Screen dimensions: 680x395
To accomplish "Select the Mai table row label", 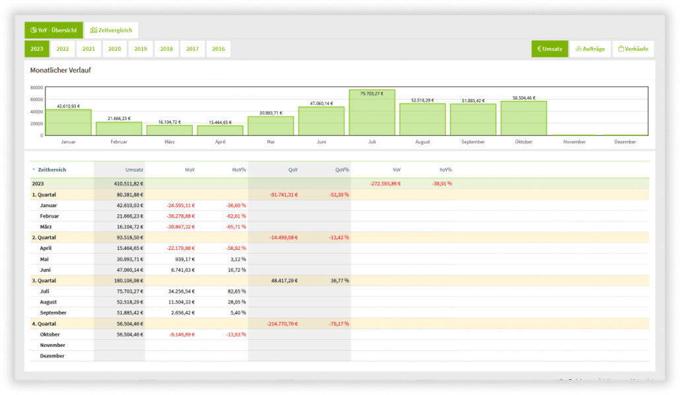I will (44, 259).
